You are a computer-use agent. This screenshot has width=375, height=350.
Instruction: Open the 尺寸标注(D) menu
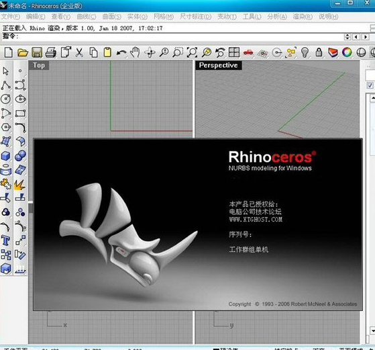coord(196,17)
